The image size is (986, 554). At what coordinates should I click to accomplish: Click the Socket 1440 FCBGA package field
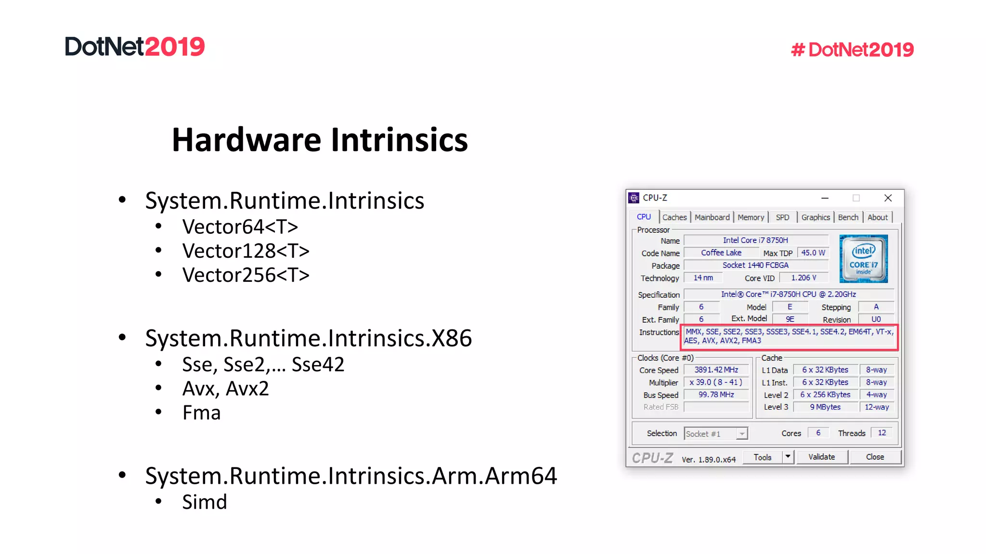click(x=755, y=265)
